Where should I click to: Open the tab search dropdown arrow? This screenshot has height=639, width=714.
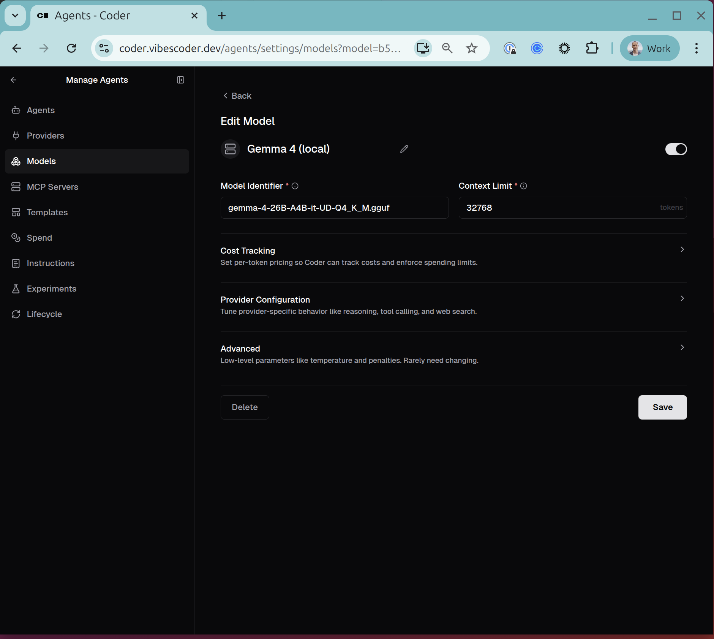point(15,16)
